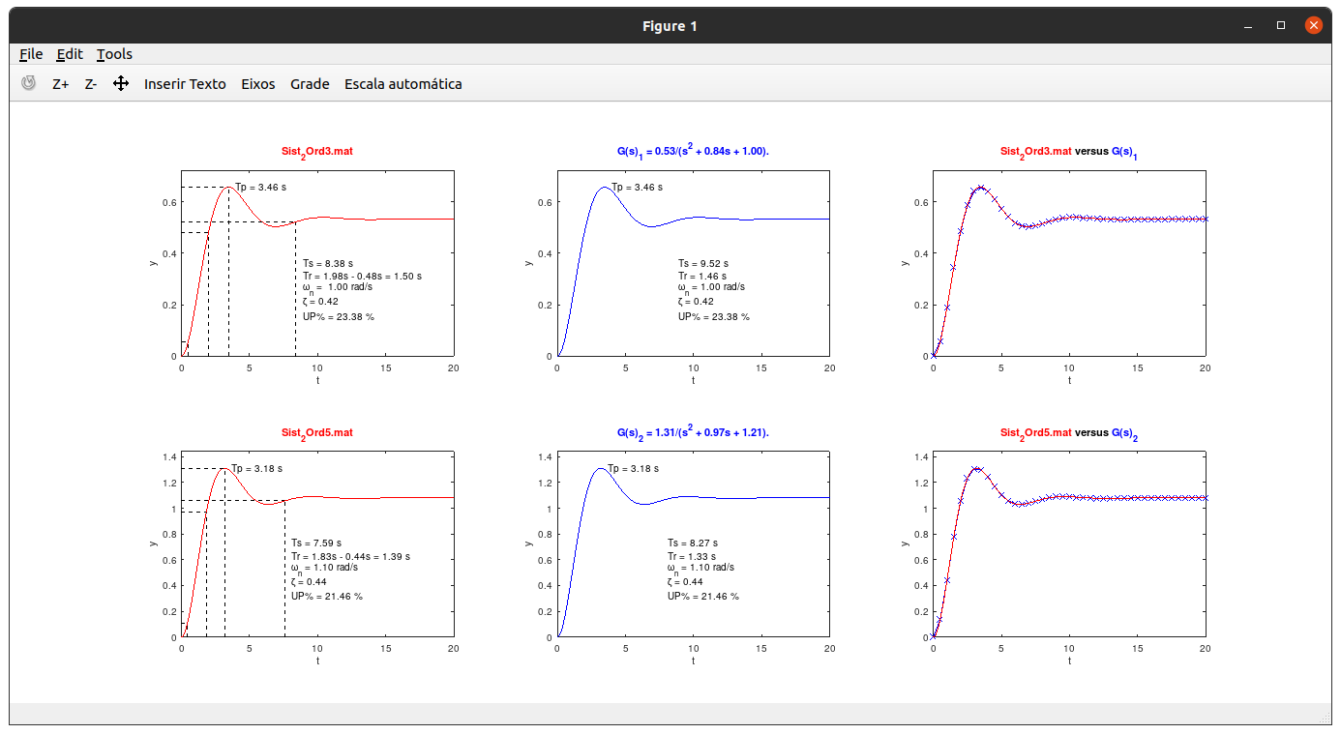This screenshot has height=734, width=1341.
Task: Open the File menu
Action: point(30,54)
